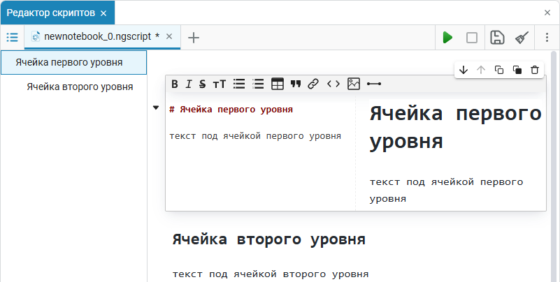Insert a hyperlink with chain icon

tap(313, 84)
